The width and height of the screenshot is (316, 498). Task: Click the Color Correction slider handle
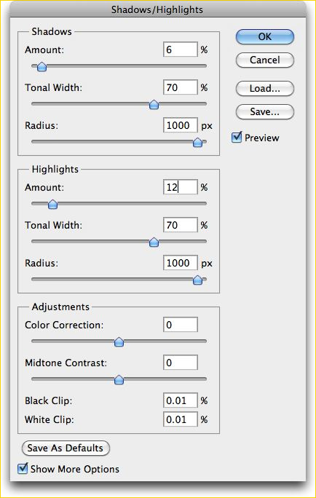[x=119, y=341]
